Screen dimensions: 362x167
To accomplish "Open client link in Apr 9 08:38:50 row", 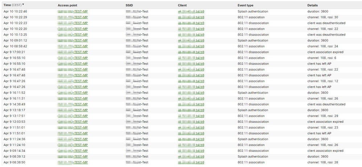I will point(191,162).
